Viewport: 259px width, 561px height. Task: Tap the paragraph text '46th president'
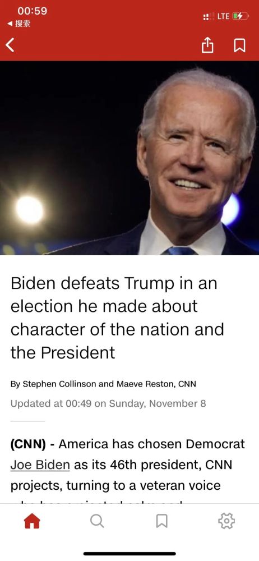(150, 465)
